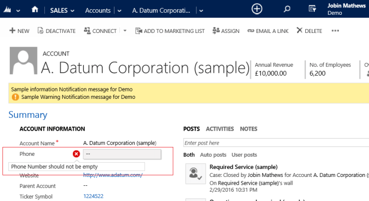This screenshot has width=369, height=201.
Task: Open the Connect split-button arrow
Action: pyautogui.click(x=125, y=30)
